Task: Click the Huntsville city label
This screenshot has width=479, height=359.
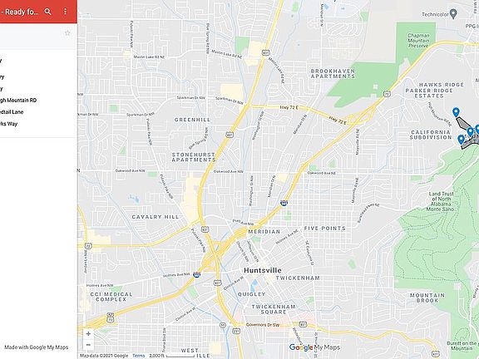Action: [x=263, y=270]
